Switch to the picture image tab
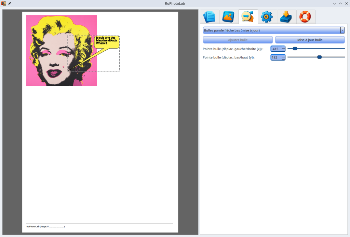The width and height of the screenshot is (350, 237). tap(228, 17)
